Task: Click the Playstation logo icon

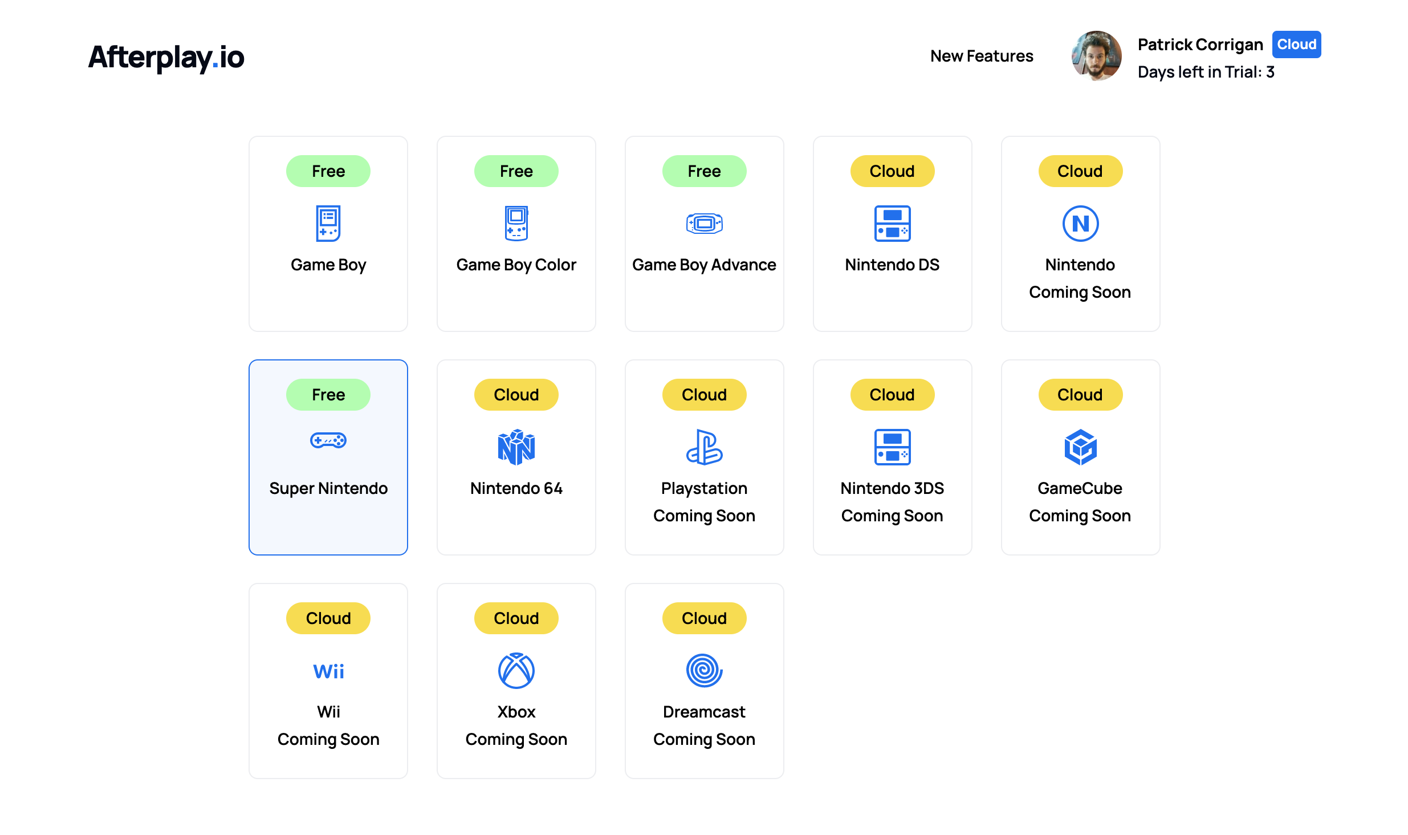Action: [x=704, y=447]
